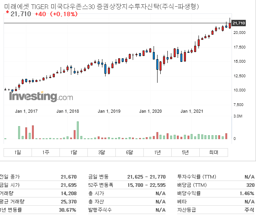This screenshot has width=256, height=216.
Task: Click the 평균 거래량 value 25,370
Action: tap(69, 202)
